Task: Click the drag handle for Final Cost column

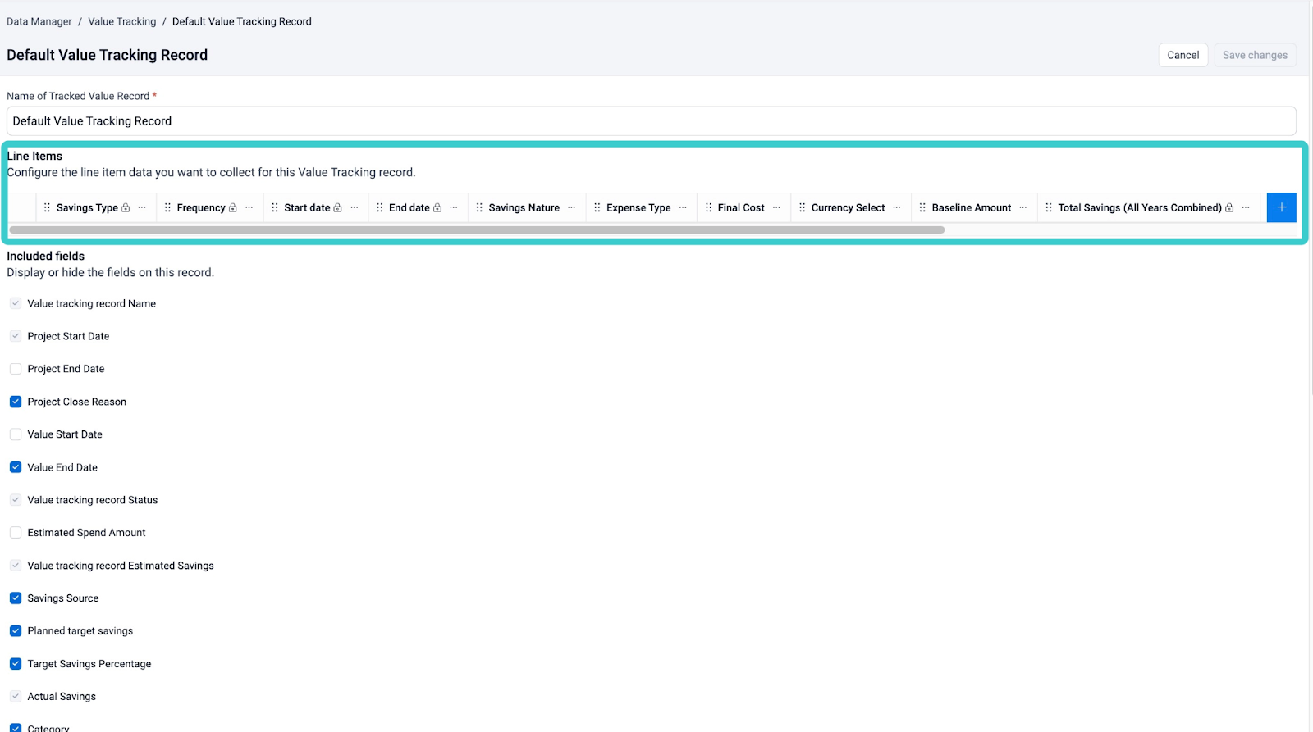Action: pos(708,208)
